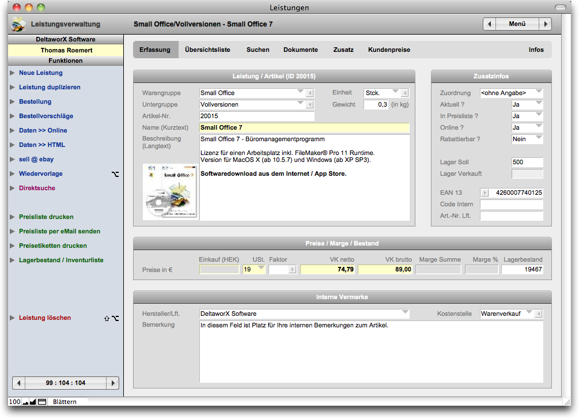Click the Bemerkung text area

pyautogui.click(x=371, y=352)
